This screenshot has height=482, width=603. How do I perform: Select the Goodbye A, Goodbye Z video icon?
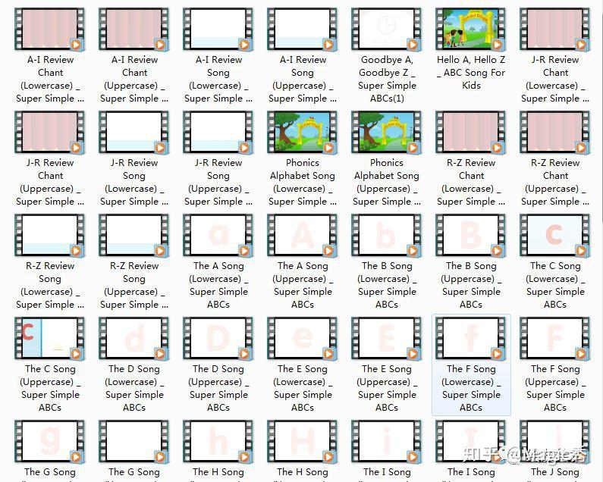point(387,30)
